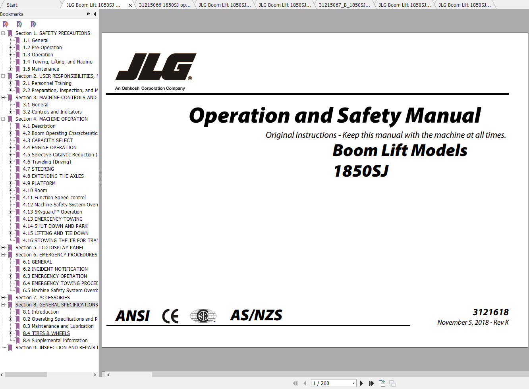Expand the 8.4 TIRES & WHEELS node
Viewport: 529px width, 389px height.
coord(11,333)
